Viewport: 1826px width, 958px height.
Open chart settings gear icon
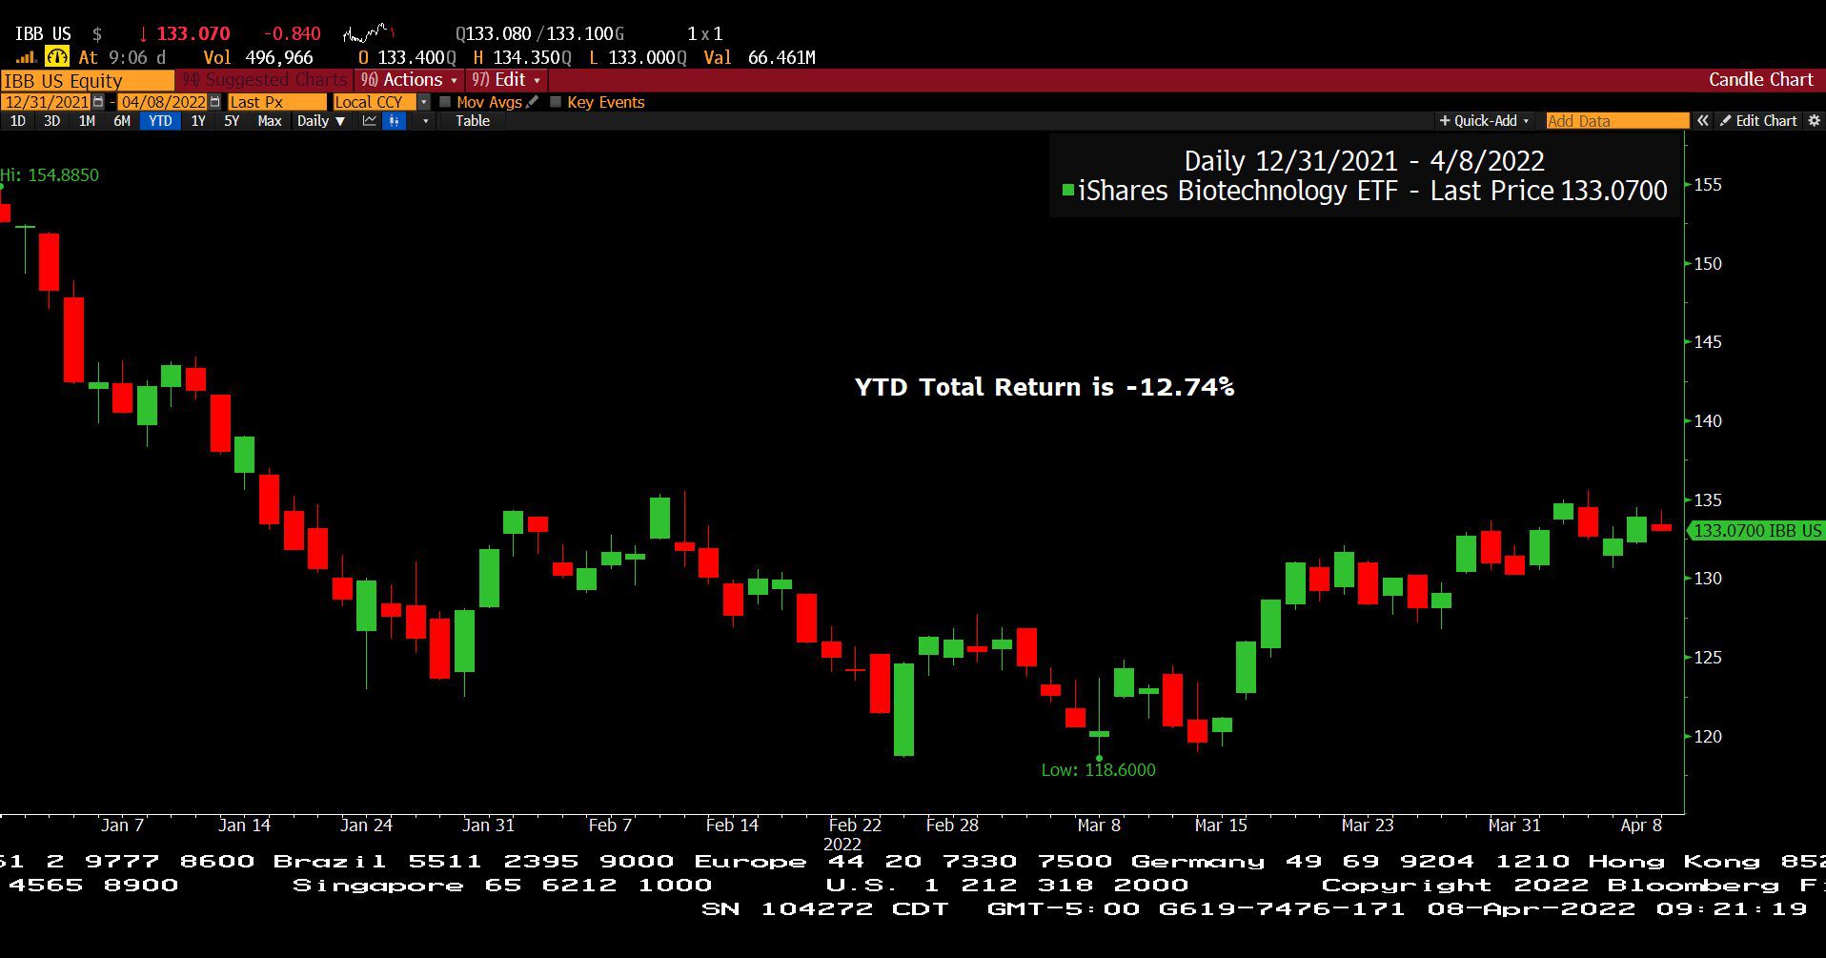tap(1814, 121)
